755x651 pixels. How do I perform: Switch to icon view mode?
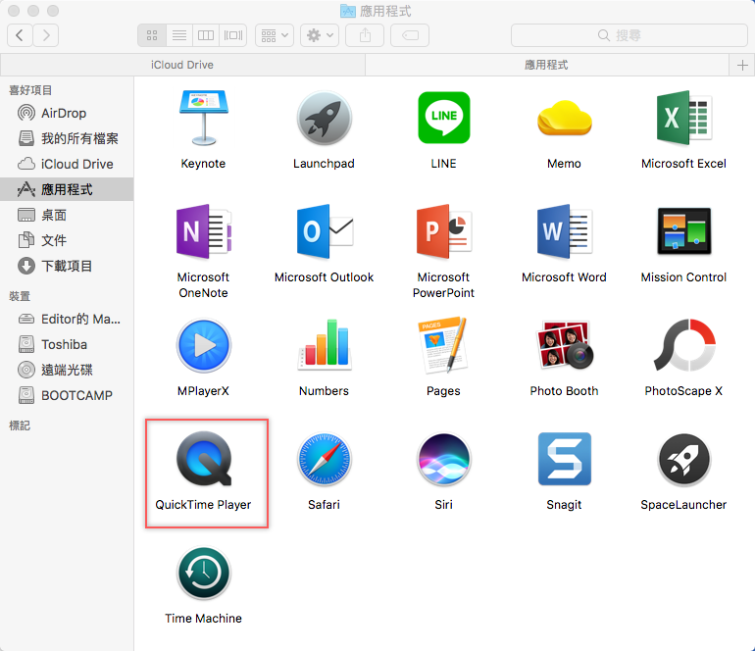pos(152,35)
